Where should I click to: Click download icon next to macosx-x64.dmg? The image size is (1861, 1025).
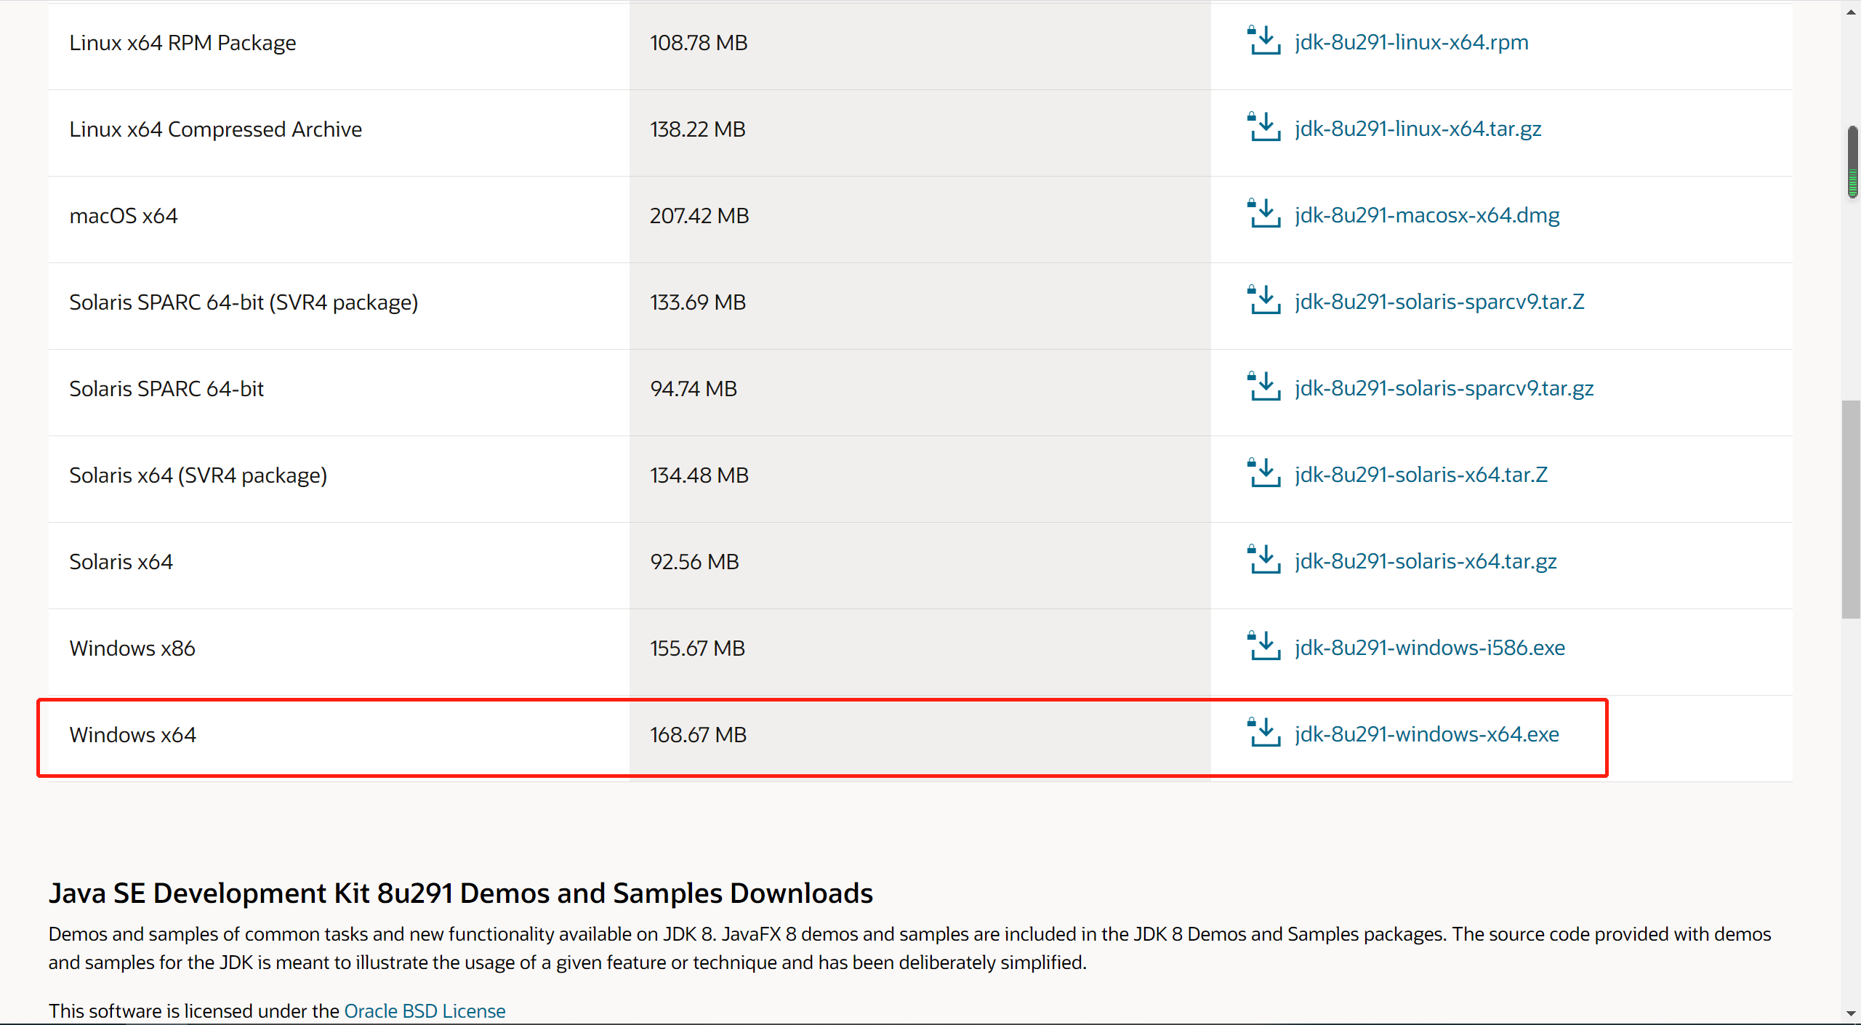1263,214
